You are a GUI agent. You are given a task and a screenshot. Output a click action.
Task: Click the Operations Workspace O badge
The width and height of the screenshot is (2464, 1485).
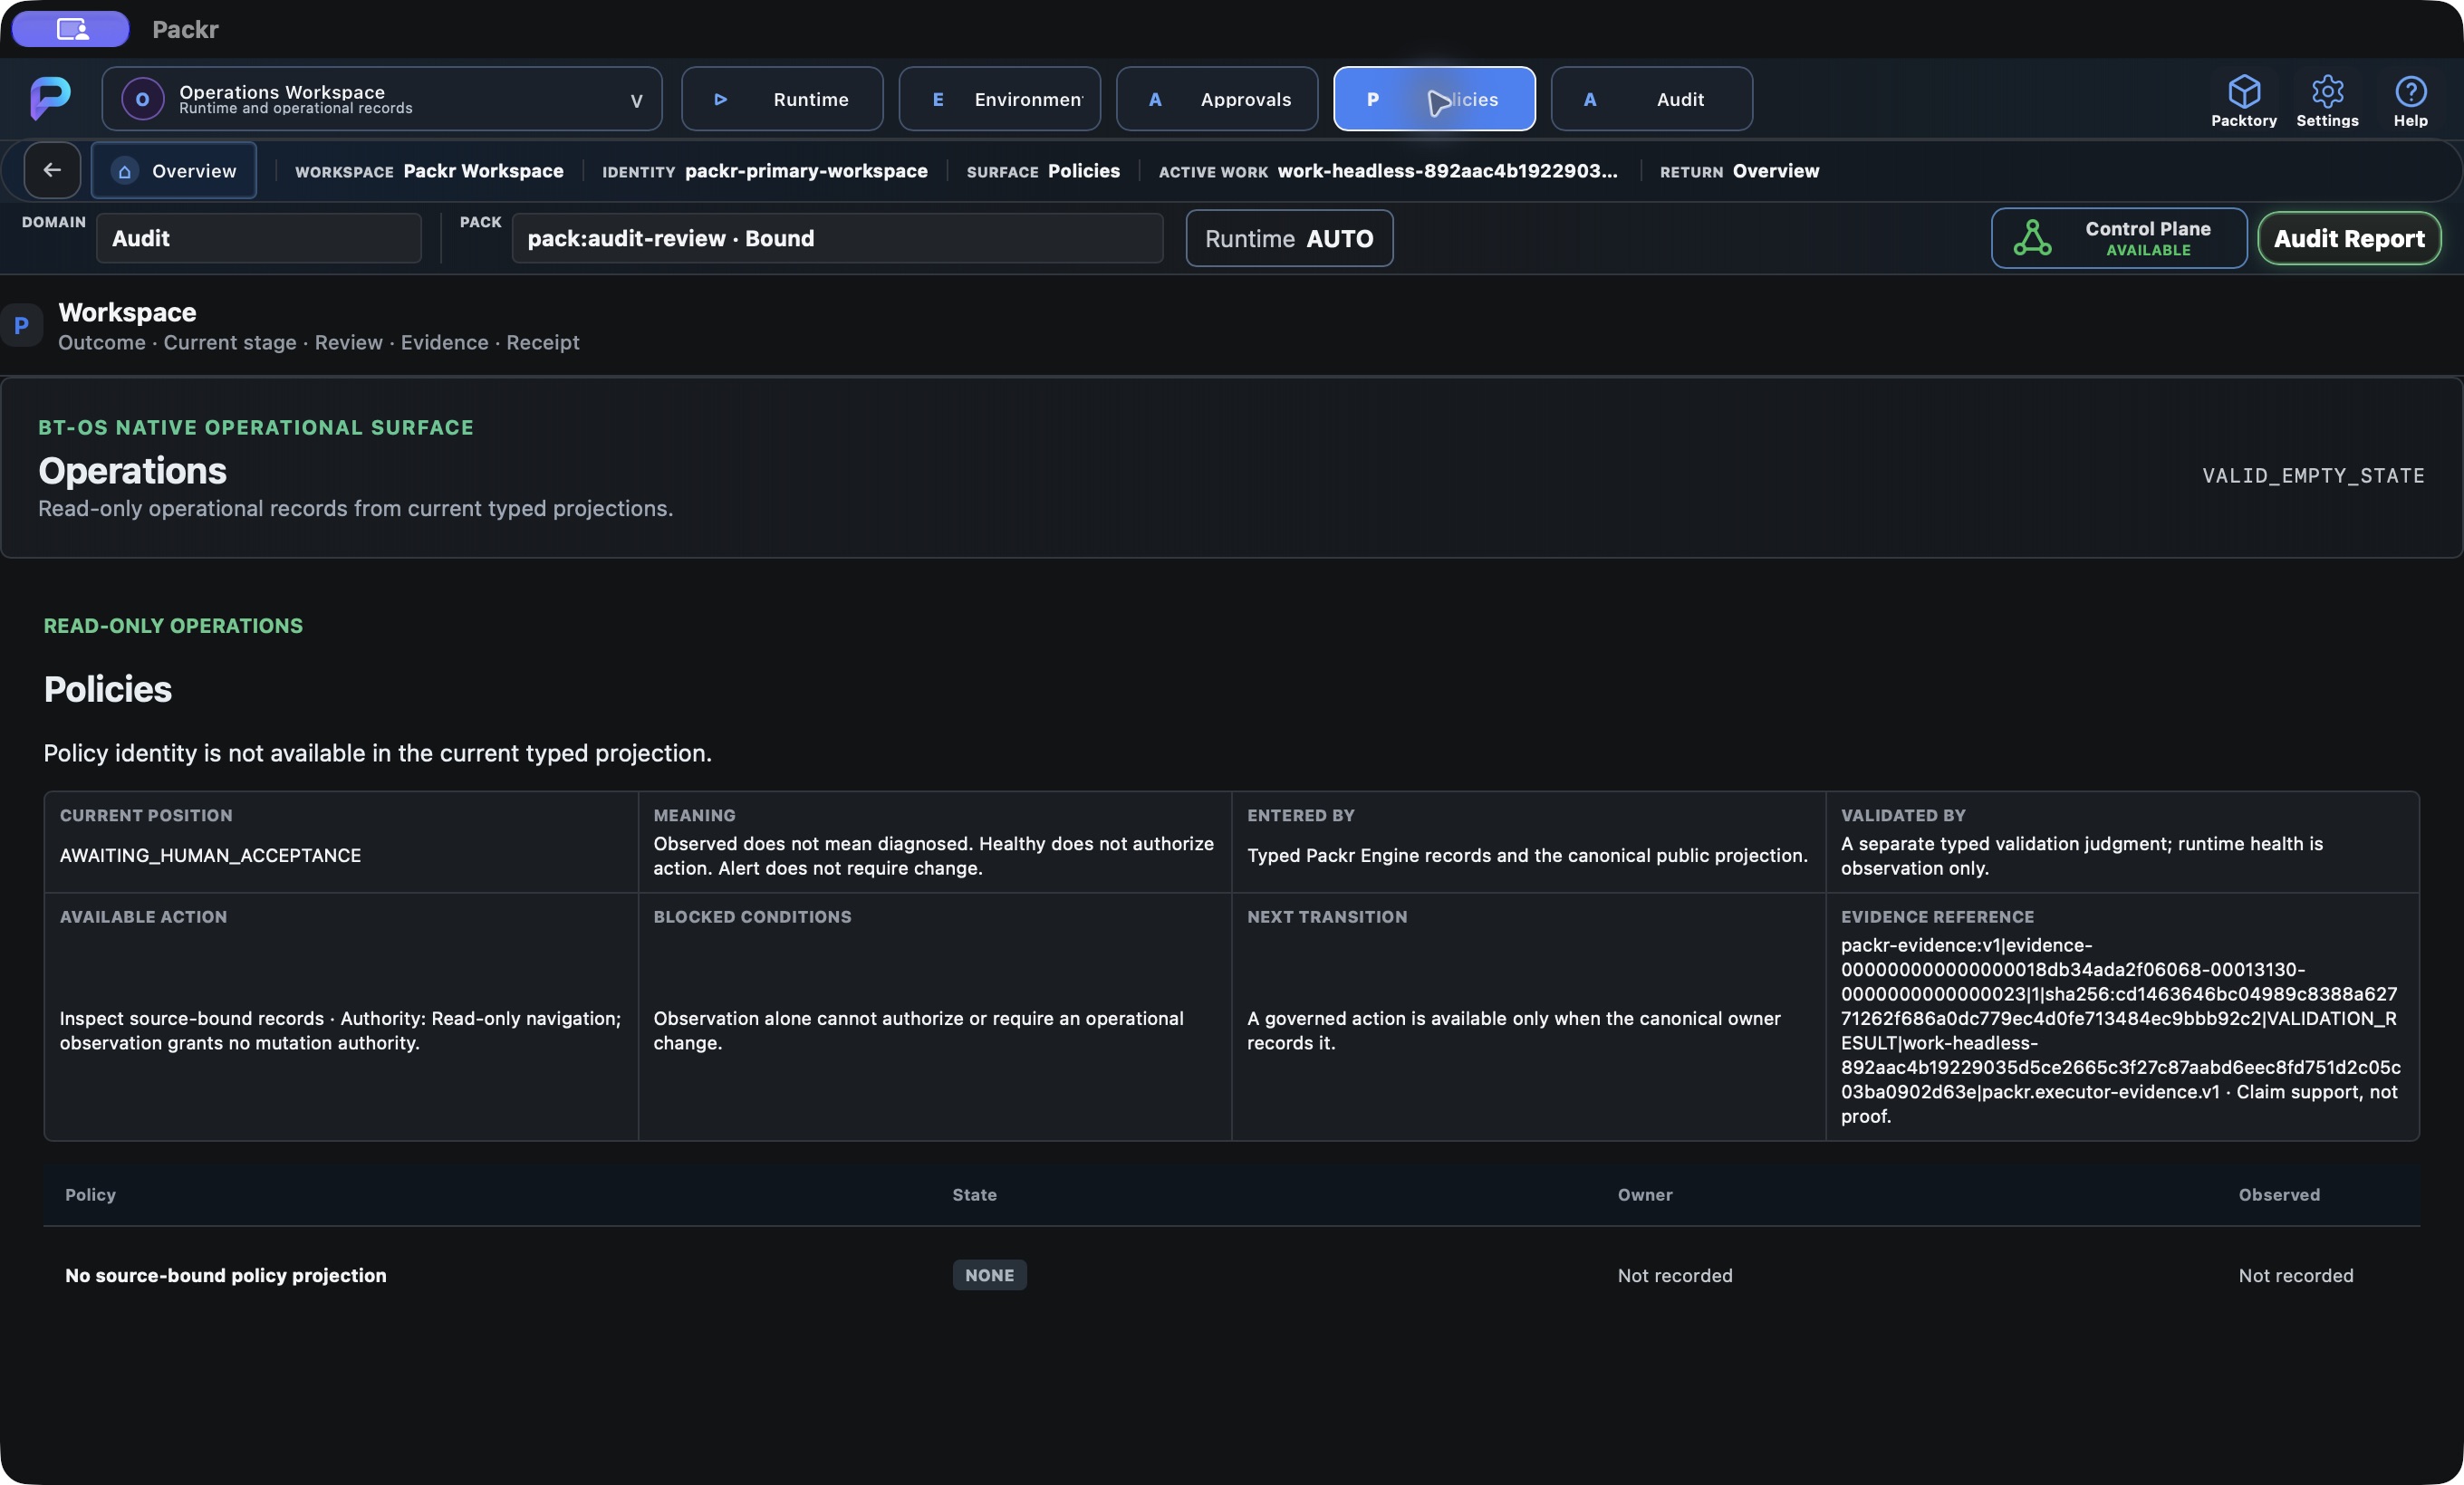coord(143,99)
